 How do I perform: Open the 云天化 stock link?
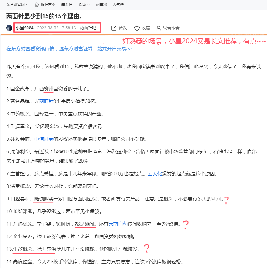155,174
